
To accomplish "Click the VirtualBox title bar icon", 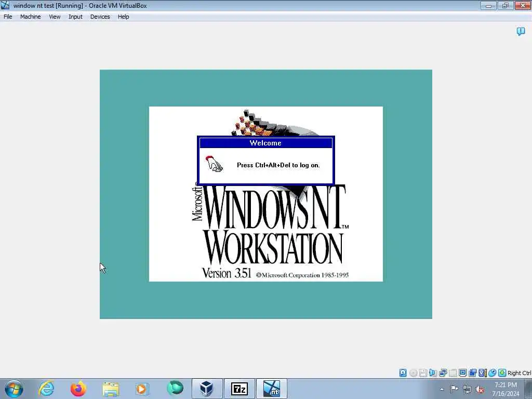I will pos(5,5).
